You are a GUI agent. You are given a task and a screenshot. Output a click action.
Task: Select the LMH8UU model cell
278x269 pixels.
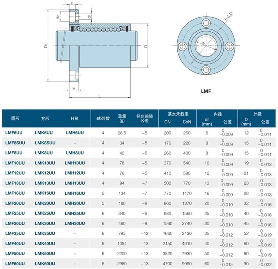click(x=75, y=153)
